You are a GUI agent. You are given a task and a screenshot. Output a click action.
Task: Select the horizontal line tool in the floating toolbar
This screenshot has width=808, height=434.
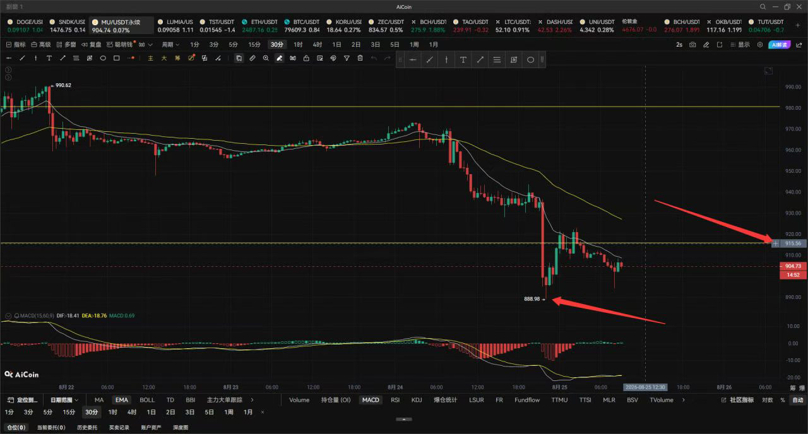(x=413, y=60)
